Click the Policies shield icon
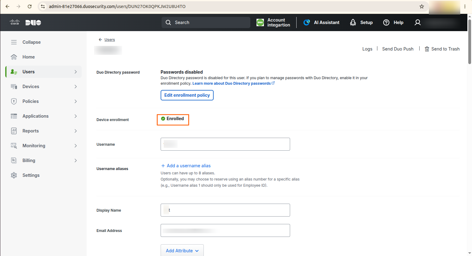The height and width of the screenshot is (256, 472). click(x=14, y=101)
